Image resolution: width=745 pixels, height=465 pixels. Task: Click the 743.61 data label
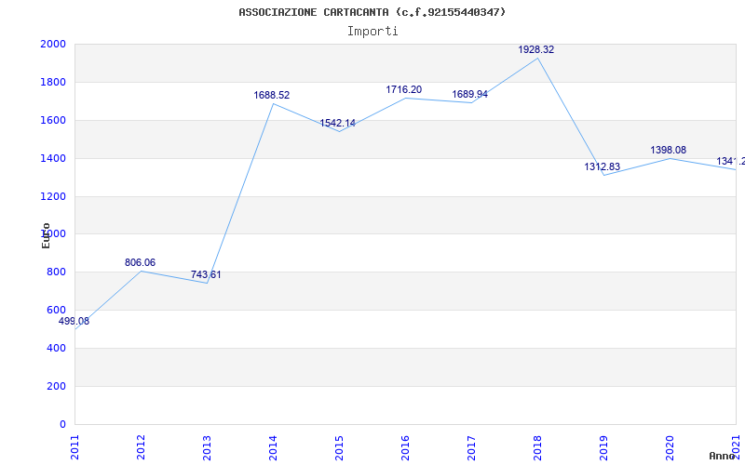click(206, 274)
